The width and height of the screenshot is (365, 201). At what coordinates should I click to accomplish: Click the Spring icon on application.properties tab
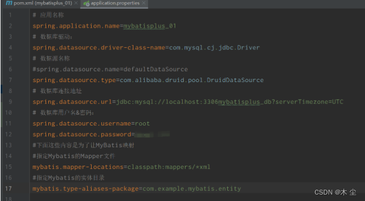[x=86, y=4]
